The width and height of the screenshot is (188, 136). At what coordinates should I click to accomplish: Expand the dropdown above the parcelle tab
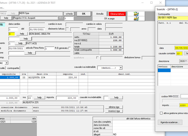click(7, 63)
